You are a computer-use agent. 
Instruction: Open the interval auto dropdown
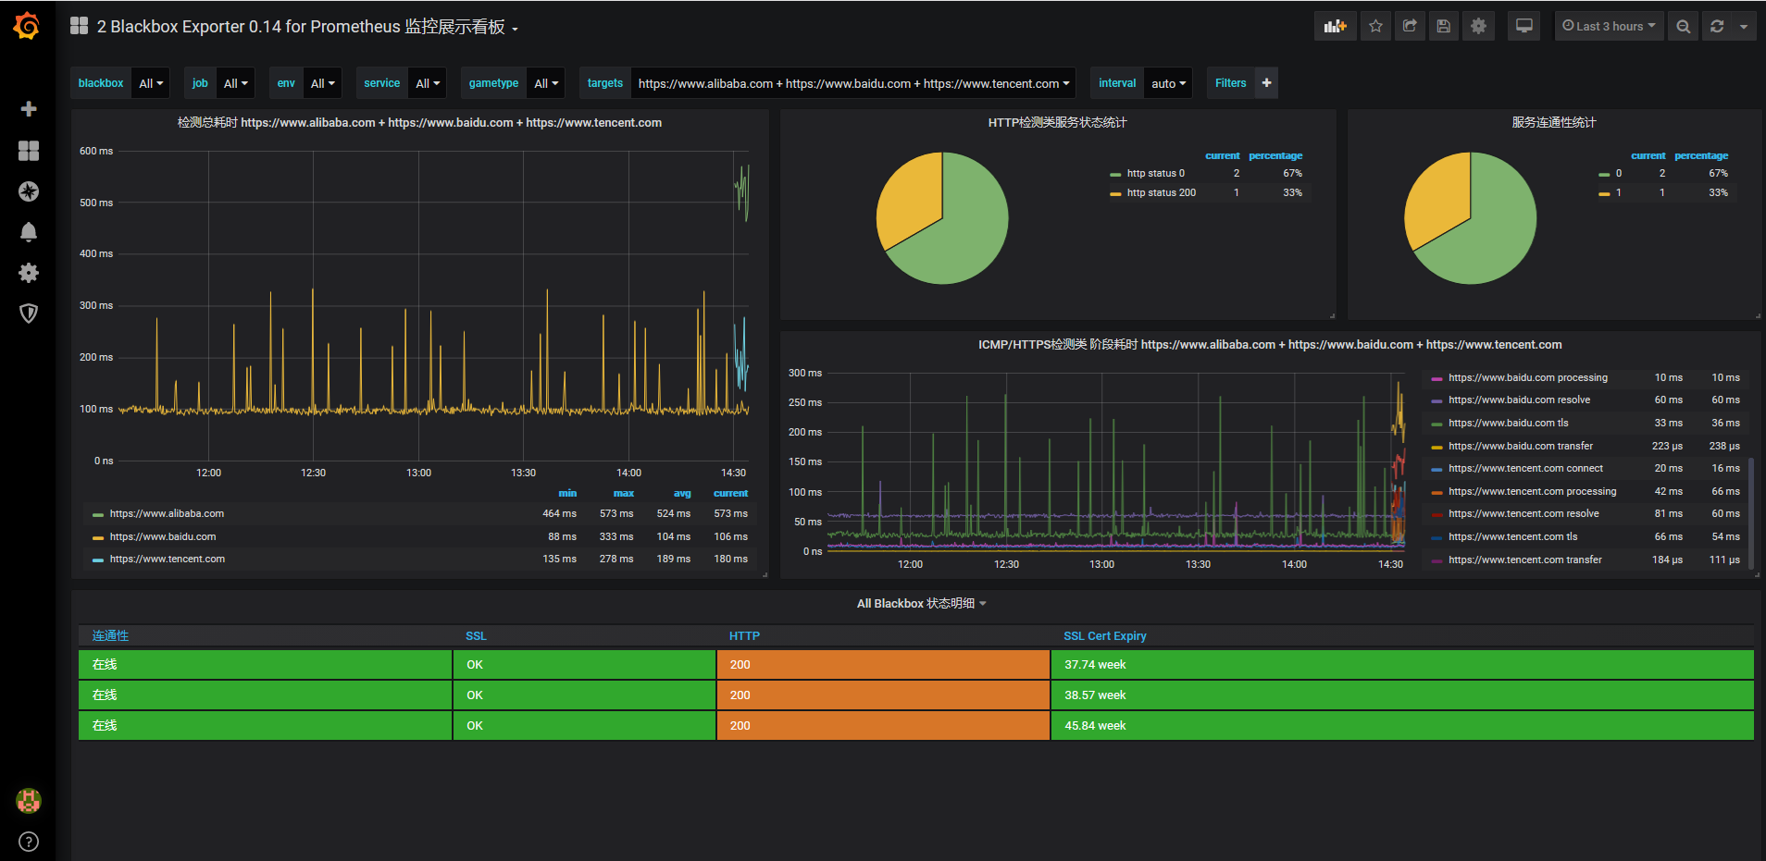(1168, 83)
